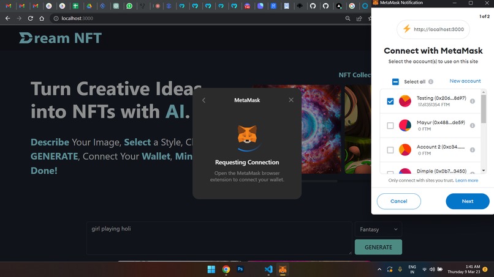Switch to the WhatsApp tab
This screenshot has width=494, height=277.
(x=129, y=6)
